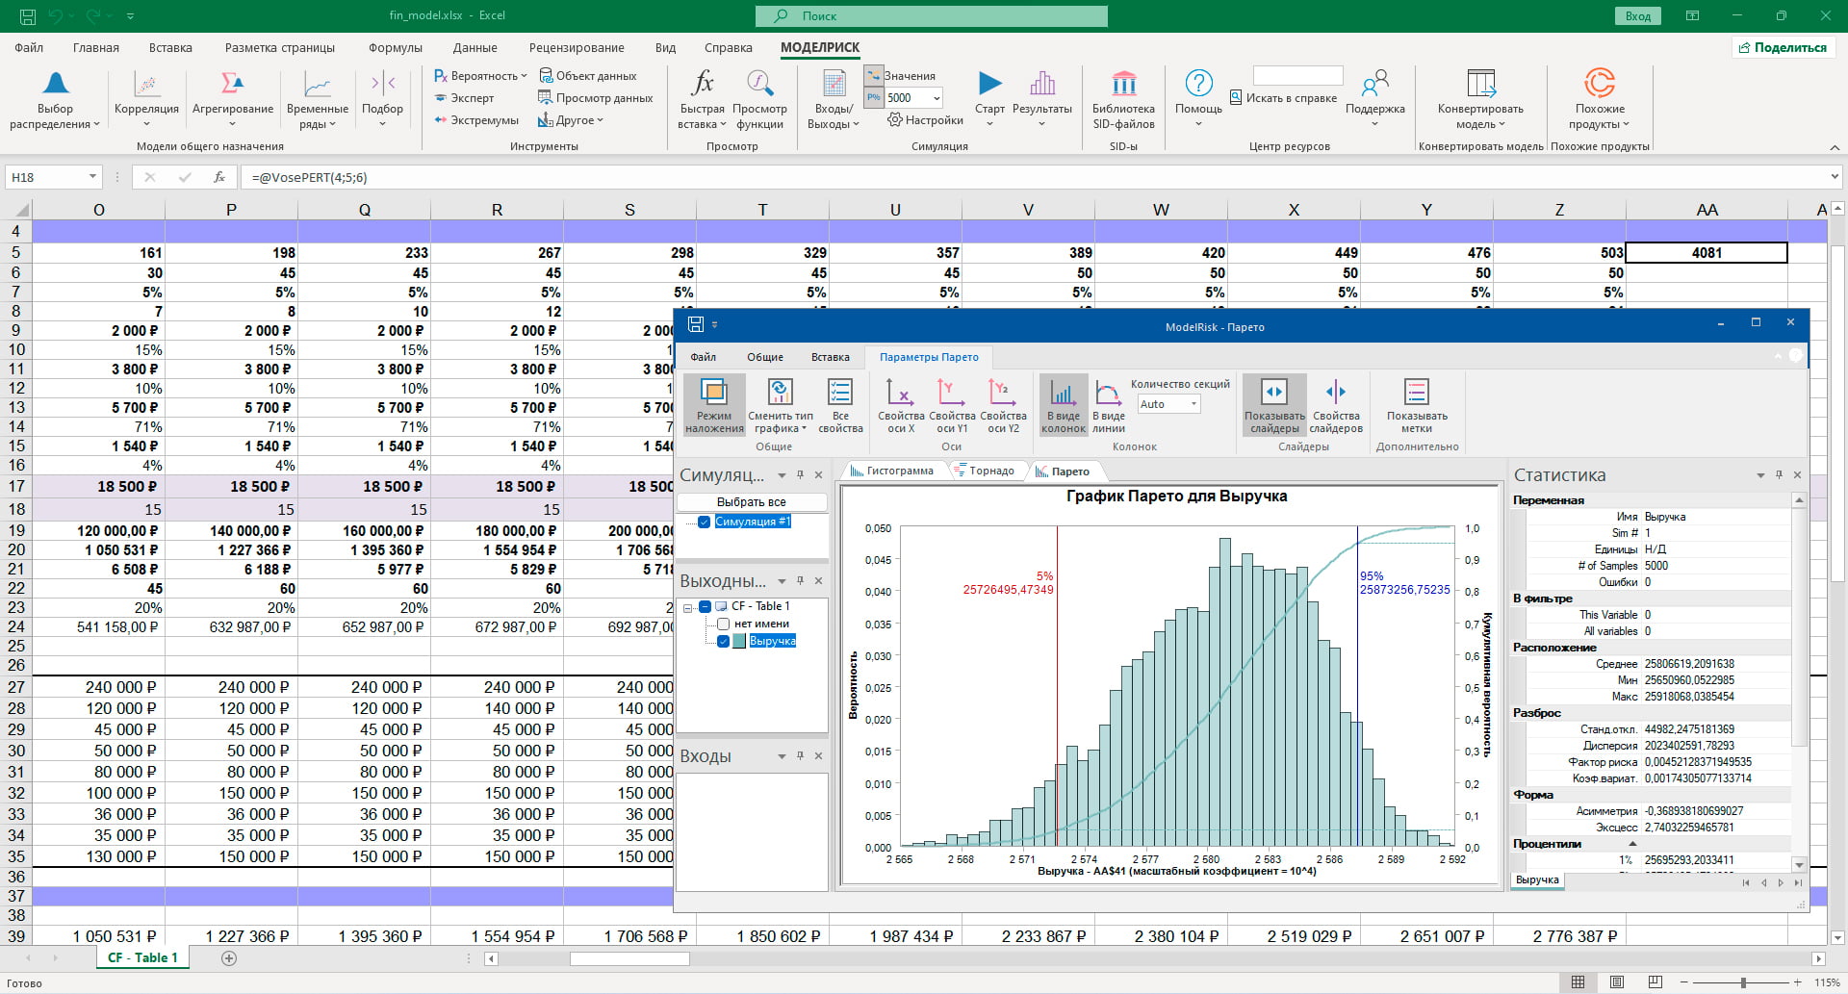Click the Старт simulation play icon
This screenshot has height=994, width=1848.
point(989,85)
